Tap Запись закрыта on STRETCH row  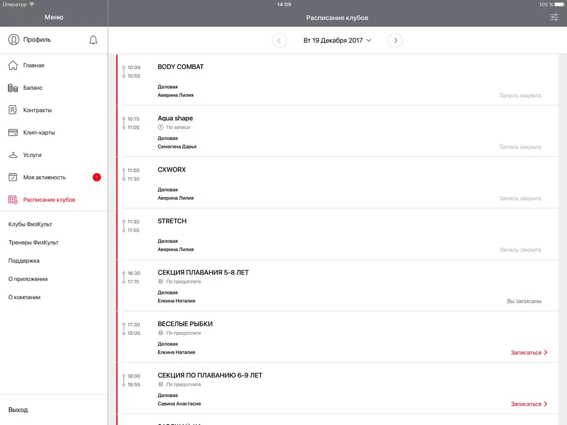(521, 250)
